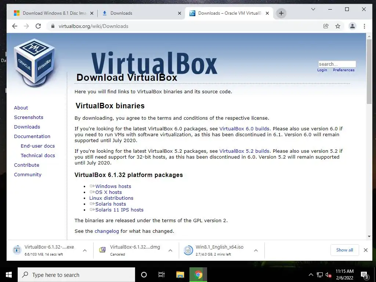Download the Solaris 11 IPS hosts package
The height and width of the screenshot is (282, 376).
pos(119,210)
